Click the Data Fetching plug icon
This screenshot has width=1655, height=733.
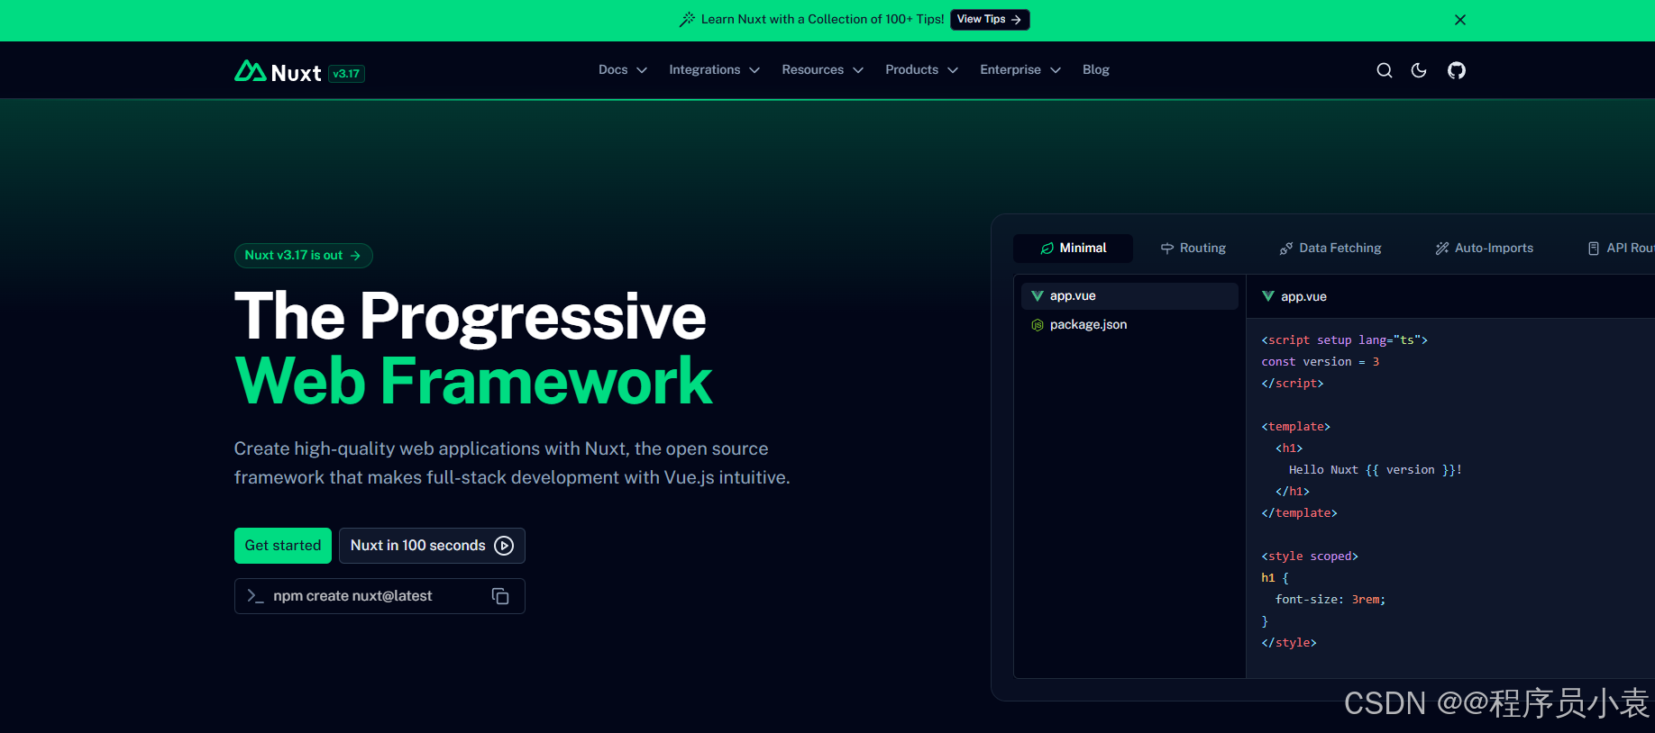1286,249
